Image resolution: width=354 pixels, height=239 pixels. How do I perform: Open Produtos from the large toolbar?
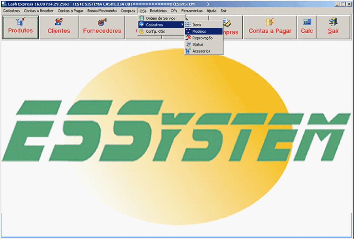pyautogui.click(x=21, y=27)
